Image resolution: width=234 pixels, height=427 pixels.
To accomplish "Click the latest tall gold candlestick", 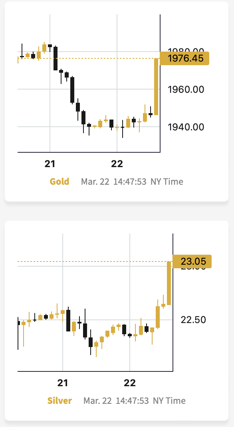I will click(x=156, y=87).
